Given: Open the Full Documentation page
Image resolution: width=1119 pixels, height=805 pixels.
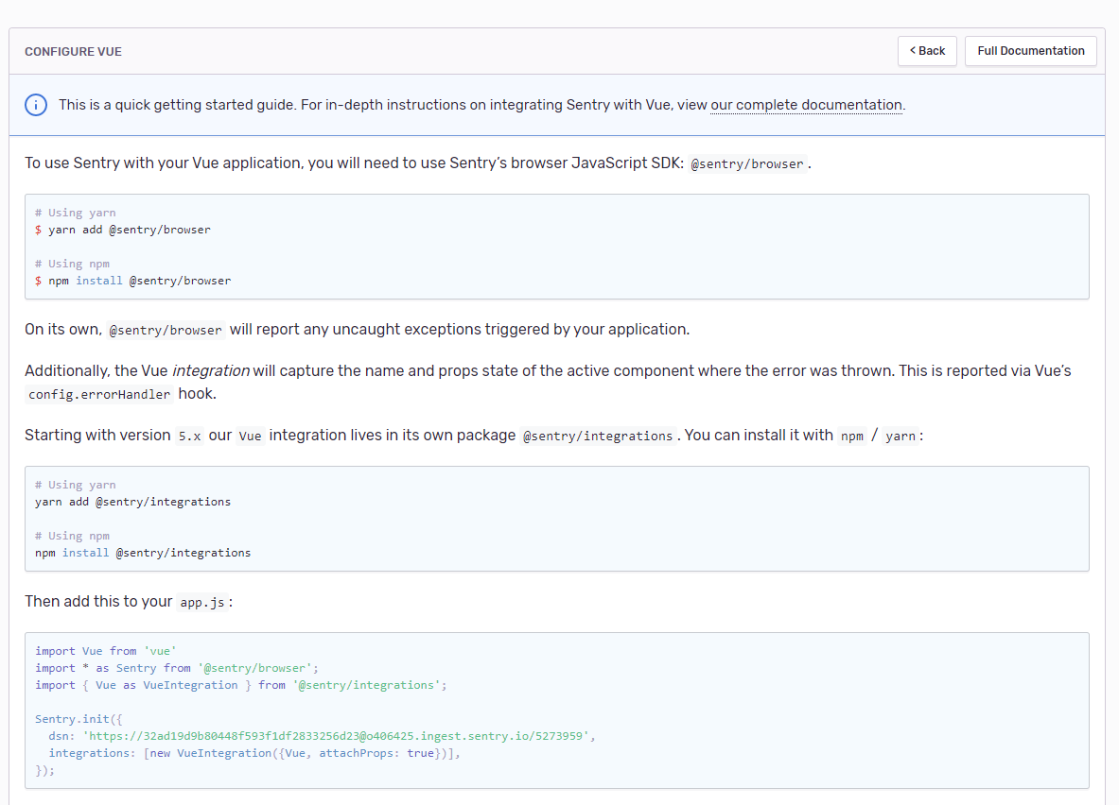Looking at the screenshot, I should (1030, 51).
